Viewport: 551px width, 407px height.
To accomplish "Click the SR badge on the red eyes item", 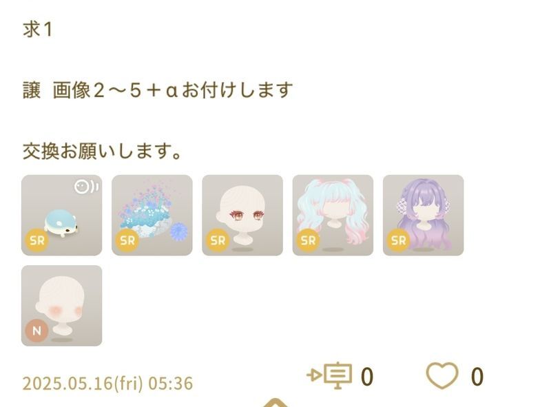I will pyautogui.click(x=218, y=240).
